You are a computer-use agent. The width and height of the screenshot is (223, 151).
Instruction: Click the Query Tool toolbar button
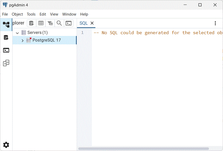click(x=31, y=23)
